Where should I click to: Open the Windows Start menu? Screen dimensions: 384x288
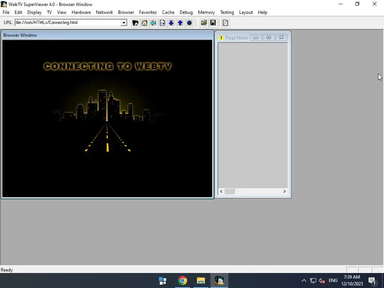pos(163,280)
